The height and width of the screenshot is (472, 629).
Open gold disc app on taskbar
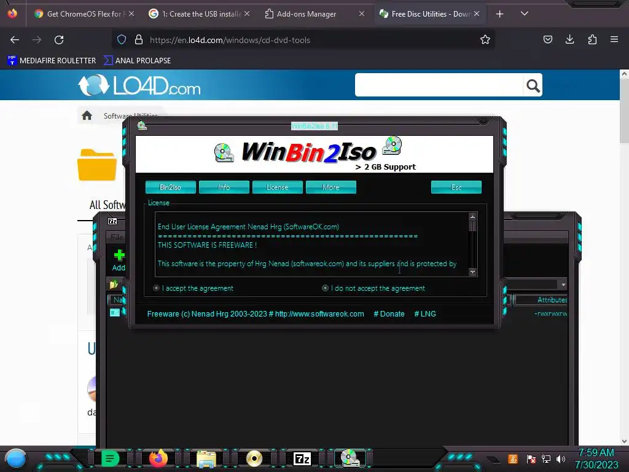(254, 458)
